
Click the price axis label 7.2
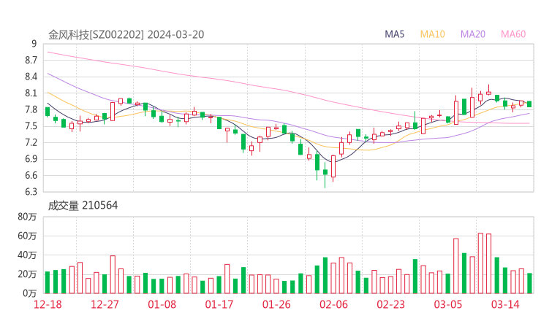tap(31, 142)
